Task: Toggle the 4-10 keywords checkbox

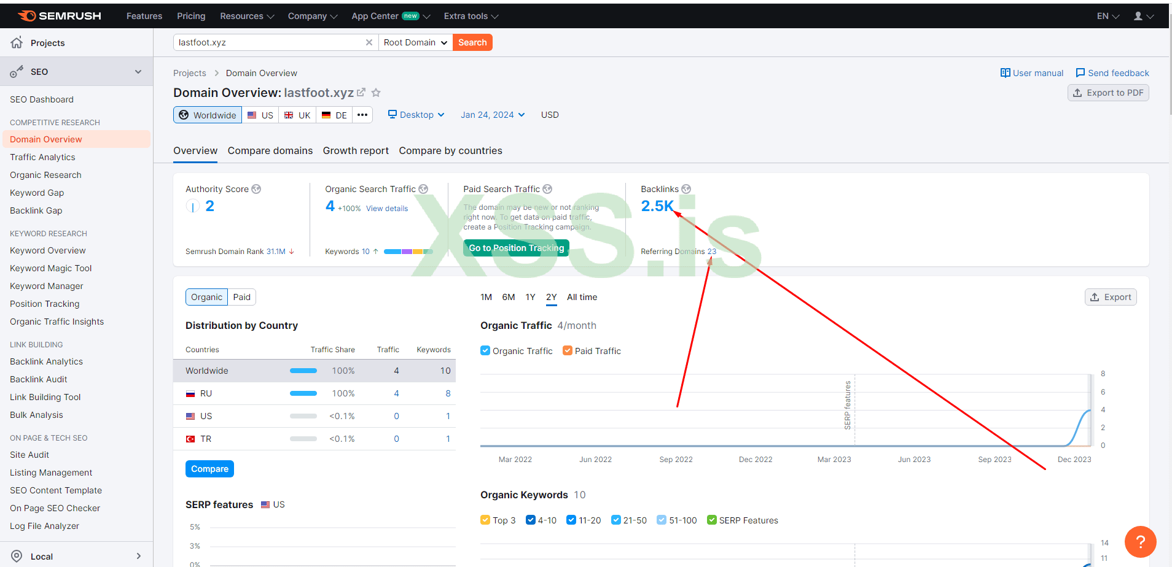Action: point(531,520)
